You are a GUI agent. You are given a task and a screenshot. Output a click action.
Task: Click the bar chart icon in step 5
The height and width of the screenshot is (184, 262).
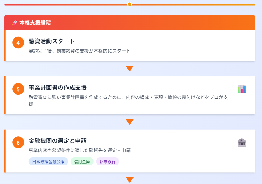242,89
